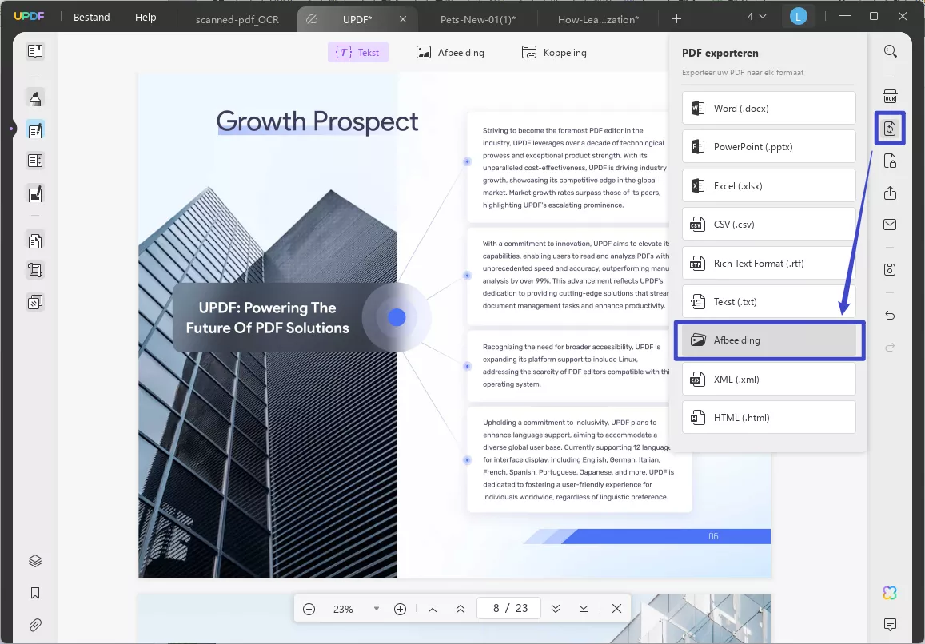The image size is (925, 644).
Task: Open the Protect PDF lock icon
Action: click(x=890, y=161)
